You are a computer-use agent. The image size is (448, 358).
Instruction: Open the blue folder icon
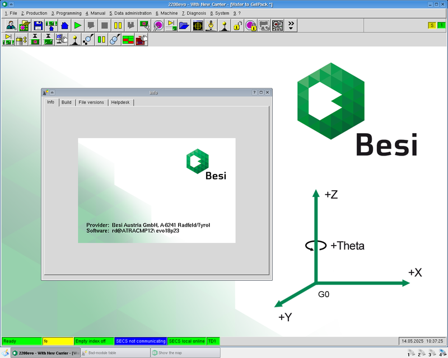point(184,25)
